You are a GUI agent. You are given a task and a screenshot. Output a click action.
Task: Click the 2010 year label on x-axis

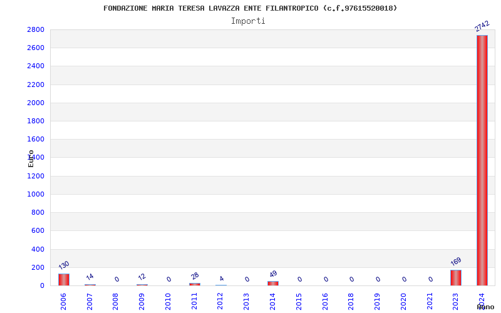click(168, 301)
